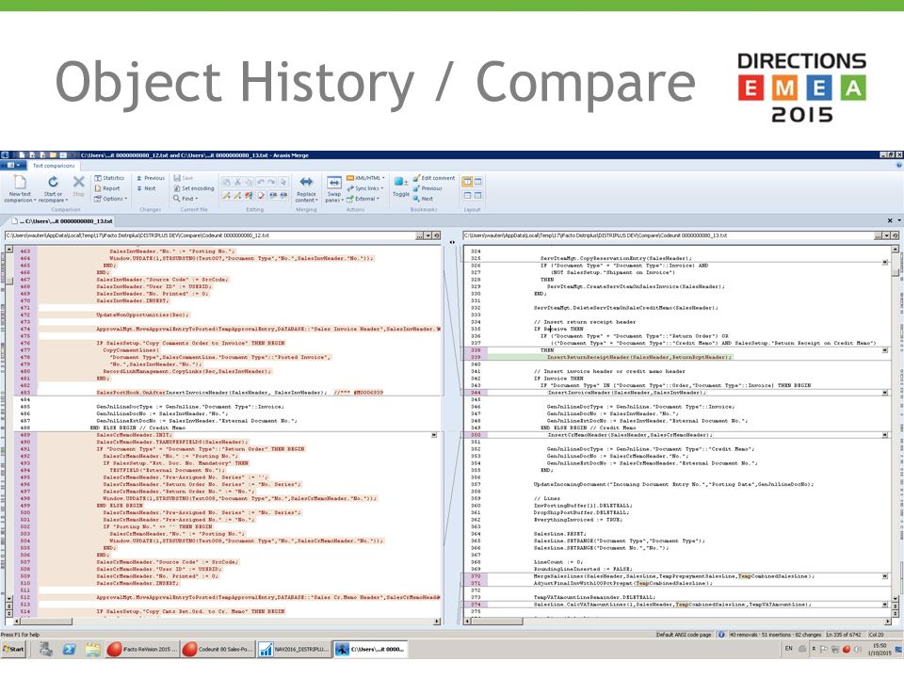Click merge marker beside right line 339
904x678 pixels.
(x=885, y=350)
